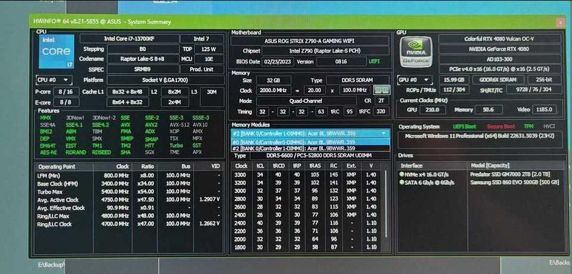Click the Avg. Effective Clock row
Viewport: 572px width, 274px height.
[129, 208]
